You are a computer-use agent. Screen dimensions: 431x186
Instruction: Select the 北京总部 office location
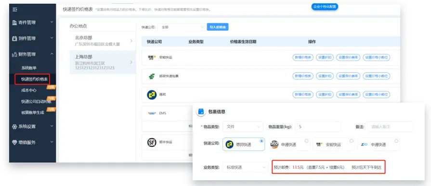[x=103, y=40]
